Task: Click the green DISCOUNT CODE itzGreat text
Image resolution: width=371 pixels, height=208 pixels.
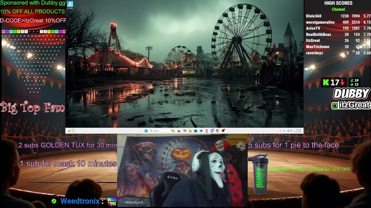Action: 309,169
